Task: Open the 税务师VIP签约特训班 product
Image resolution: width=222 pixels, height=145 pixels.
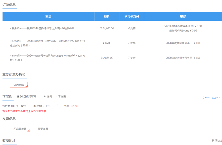Action: coord(42,28)
